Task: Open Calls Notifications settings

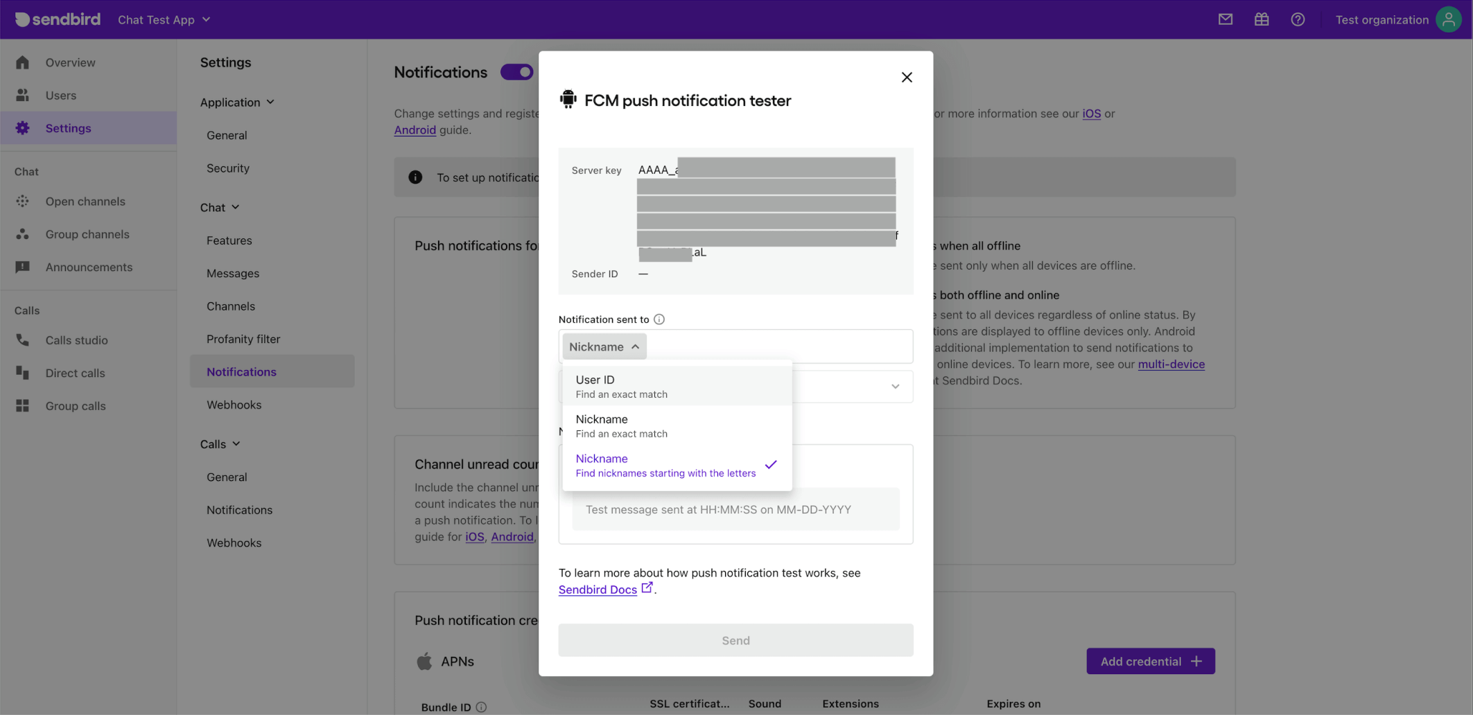Action: tap(240, 510)
